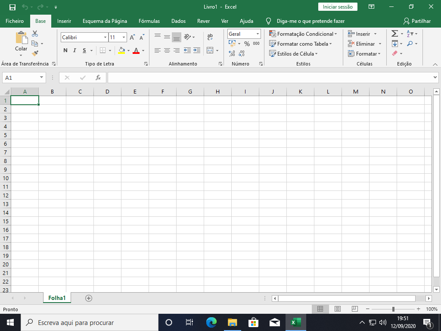
Task: Open Find and Select magnifier icon
Action: 410,44
